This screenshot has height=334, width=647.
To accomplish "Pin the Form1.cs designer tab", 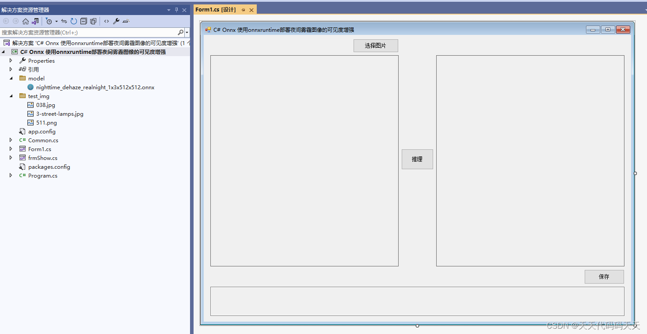I will click(x=244, y=10).
